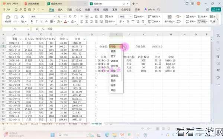Add a new sheet with plus button
Viewport: 223px width, 139px height.
coord(111,124)
